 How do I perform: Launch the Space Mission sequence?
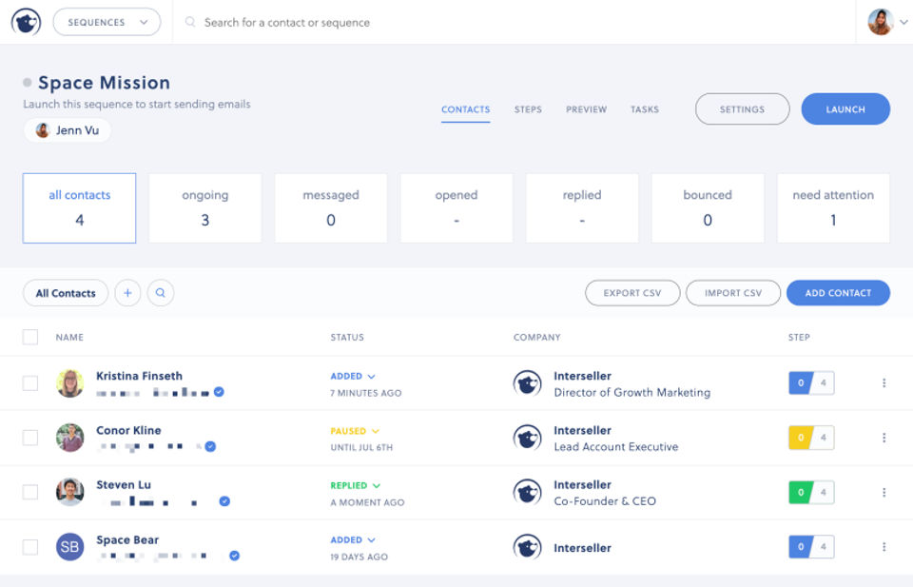845,108
